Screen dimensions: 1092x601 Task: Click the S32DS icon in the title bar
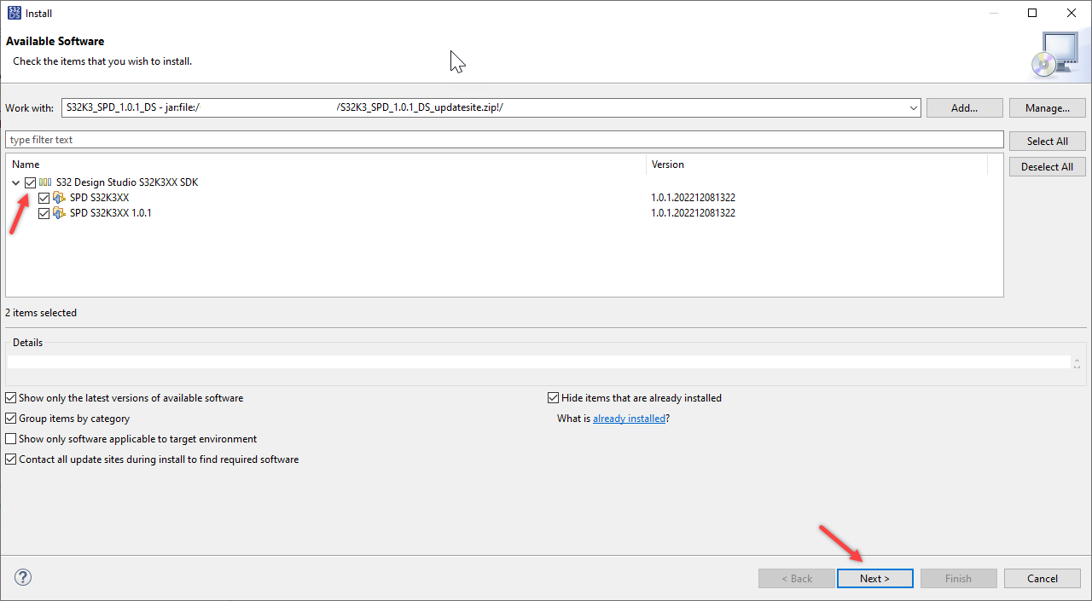point(14,13)
